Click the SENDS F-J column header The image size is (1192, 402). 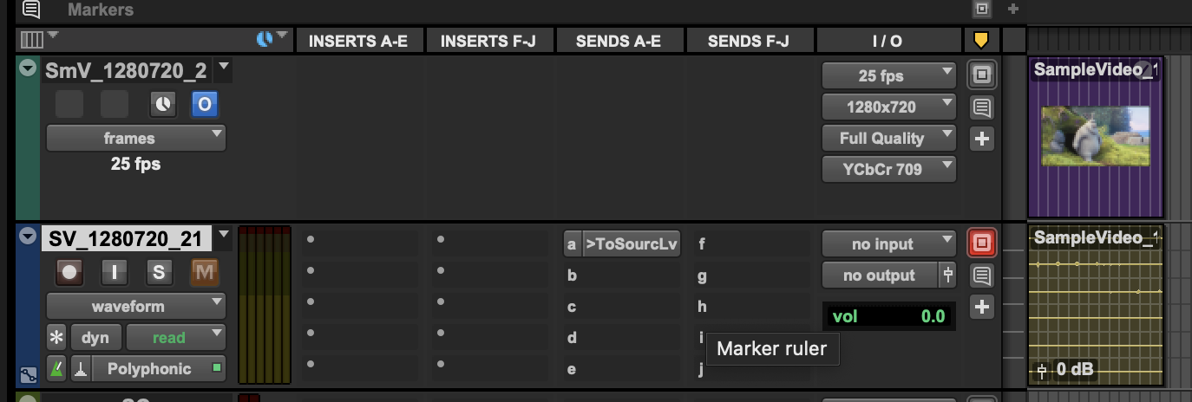point(748,41)
